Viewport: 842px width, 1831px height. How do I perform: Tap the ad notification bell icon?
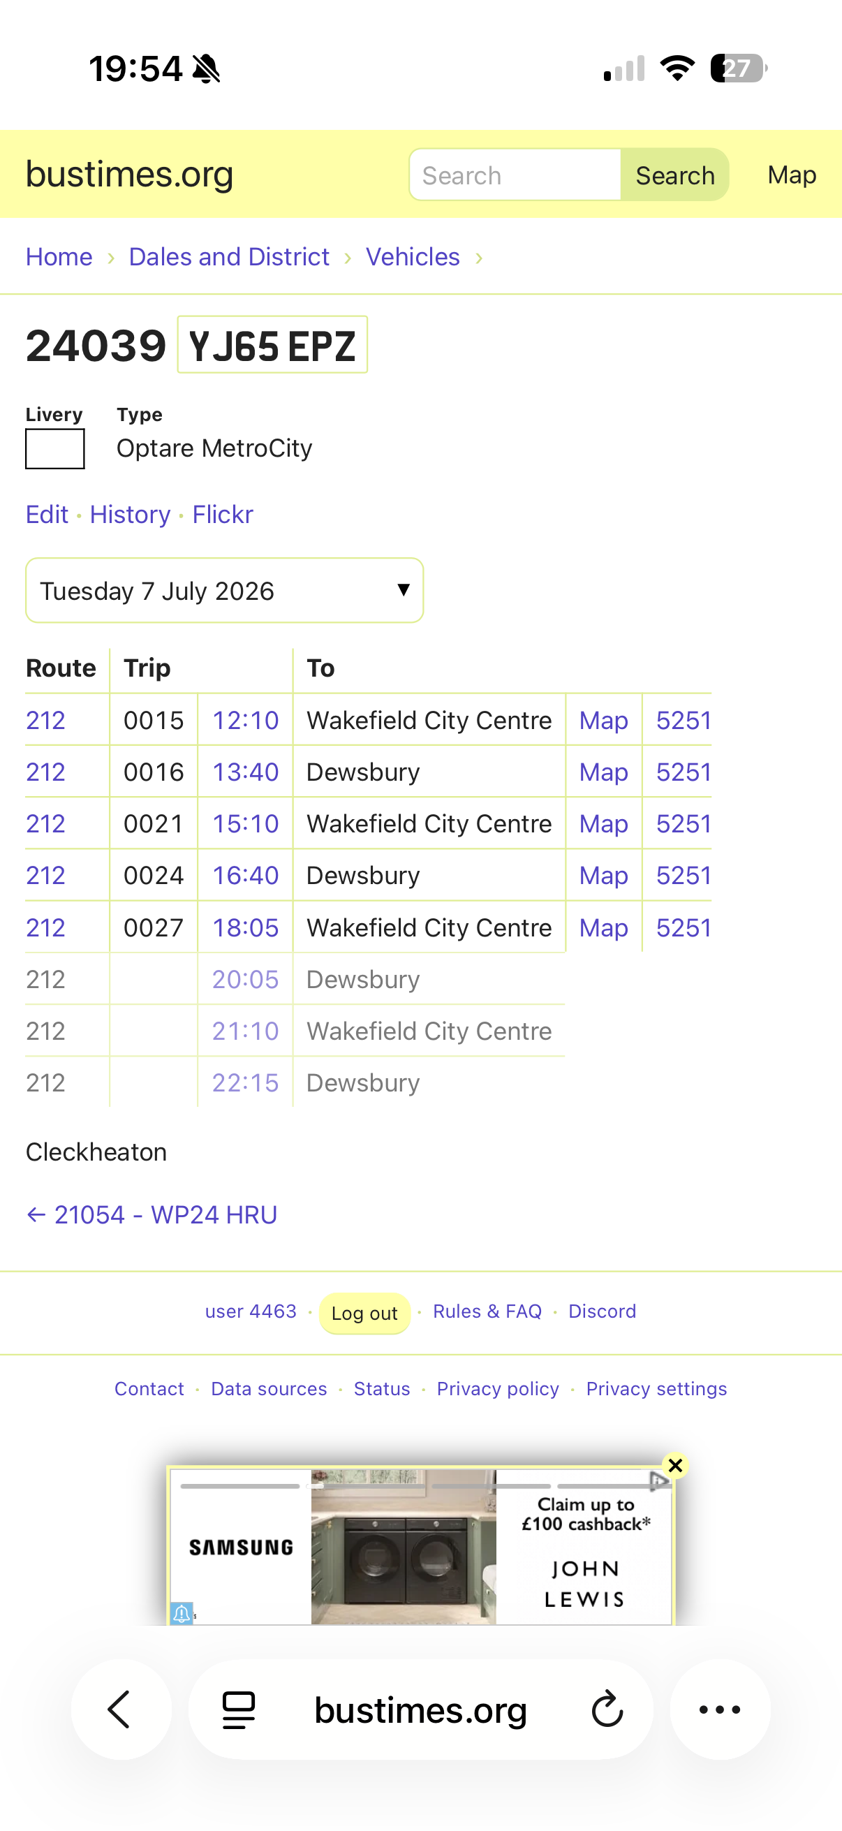182,1613
